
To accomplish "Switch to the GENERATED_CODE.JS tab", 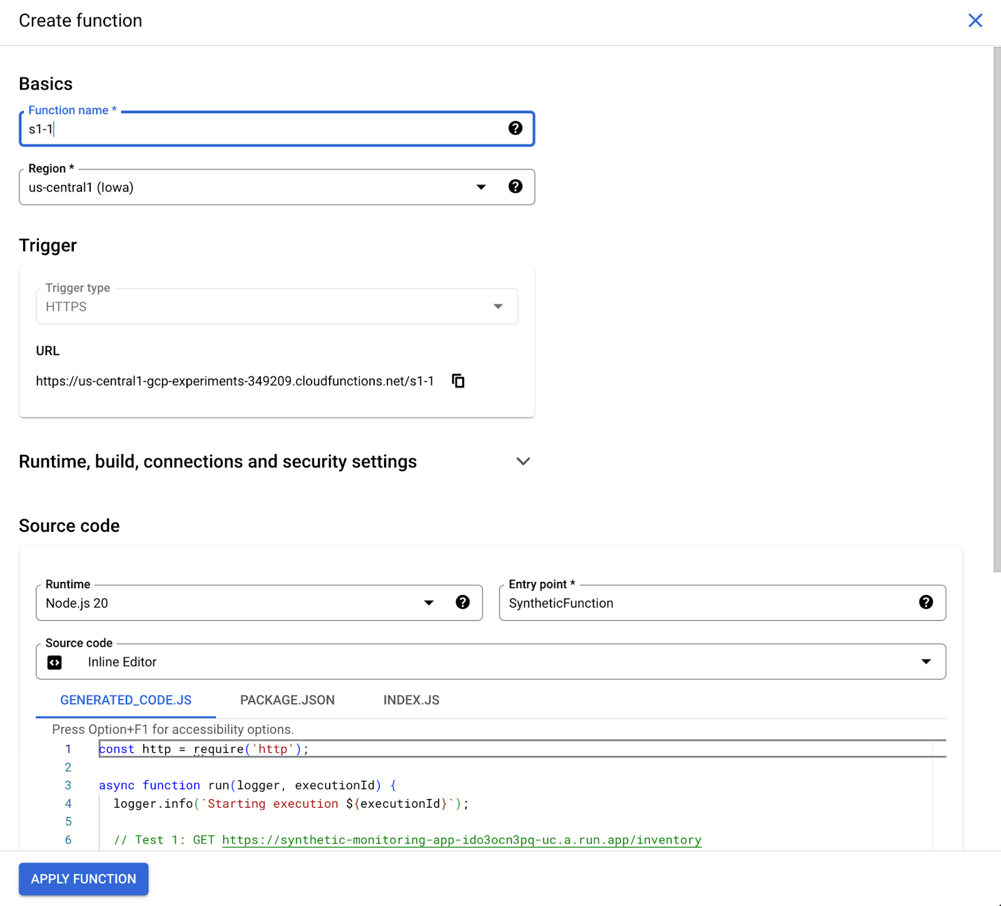I will (x=126, y=700).
